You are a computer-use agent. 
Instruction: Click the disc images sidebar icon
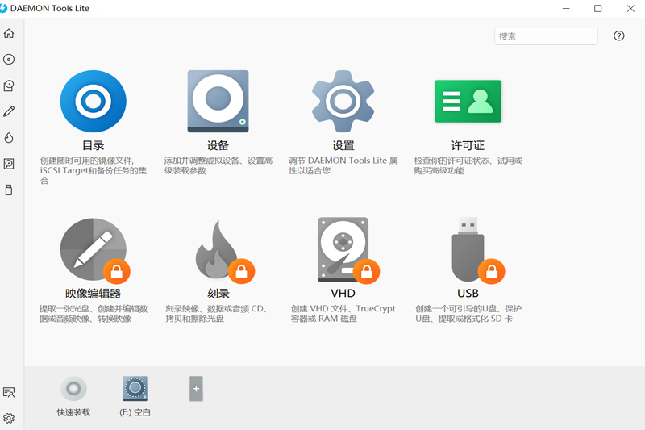pyautogui.click(x=9, y=60)
